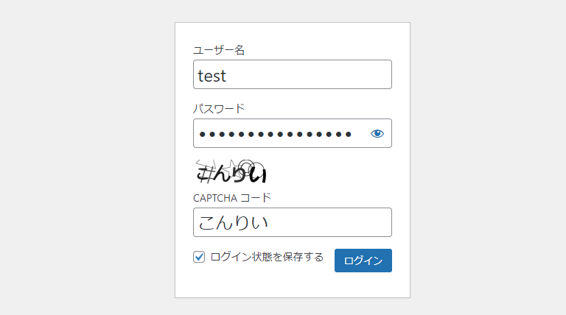Show the password with the eye icon

point(377,133)
